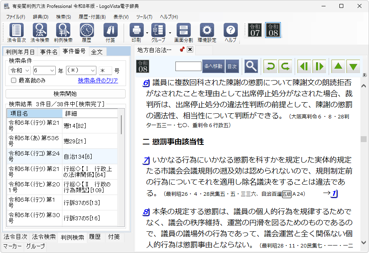This screenshot has width=369, height=253.
Task: Expand the (*) case-type dropdown
Action: [x=81, y=71]
